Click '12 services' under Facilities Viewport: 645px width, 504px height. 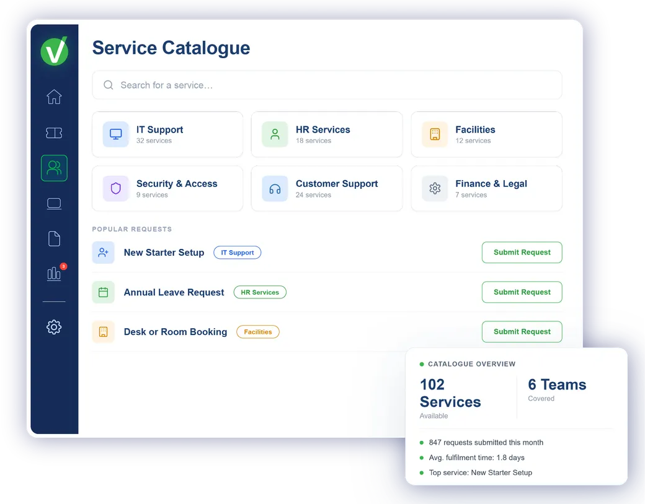(473, 141)
